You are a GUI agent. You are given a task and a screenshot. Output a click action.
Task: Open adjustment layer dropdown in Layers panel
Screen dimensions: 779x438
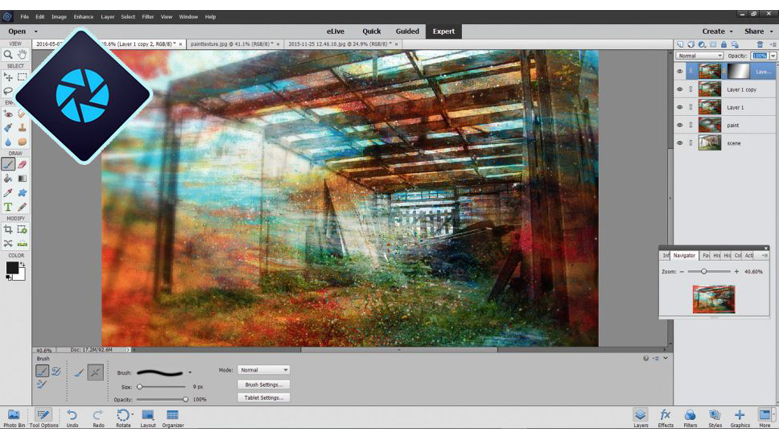(x=702, y=44)
